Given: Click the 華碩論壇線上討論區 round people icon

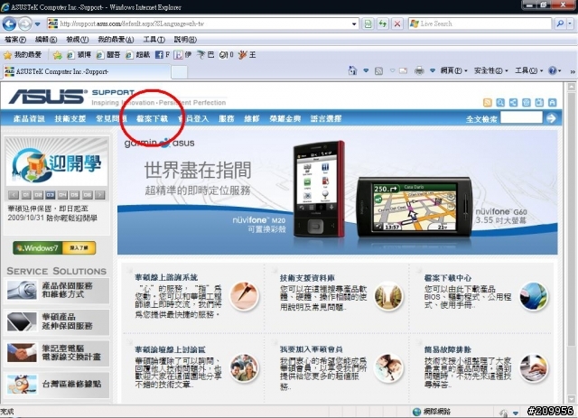Looking at the screenshot, I should tap(244, 368).
